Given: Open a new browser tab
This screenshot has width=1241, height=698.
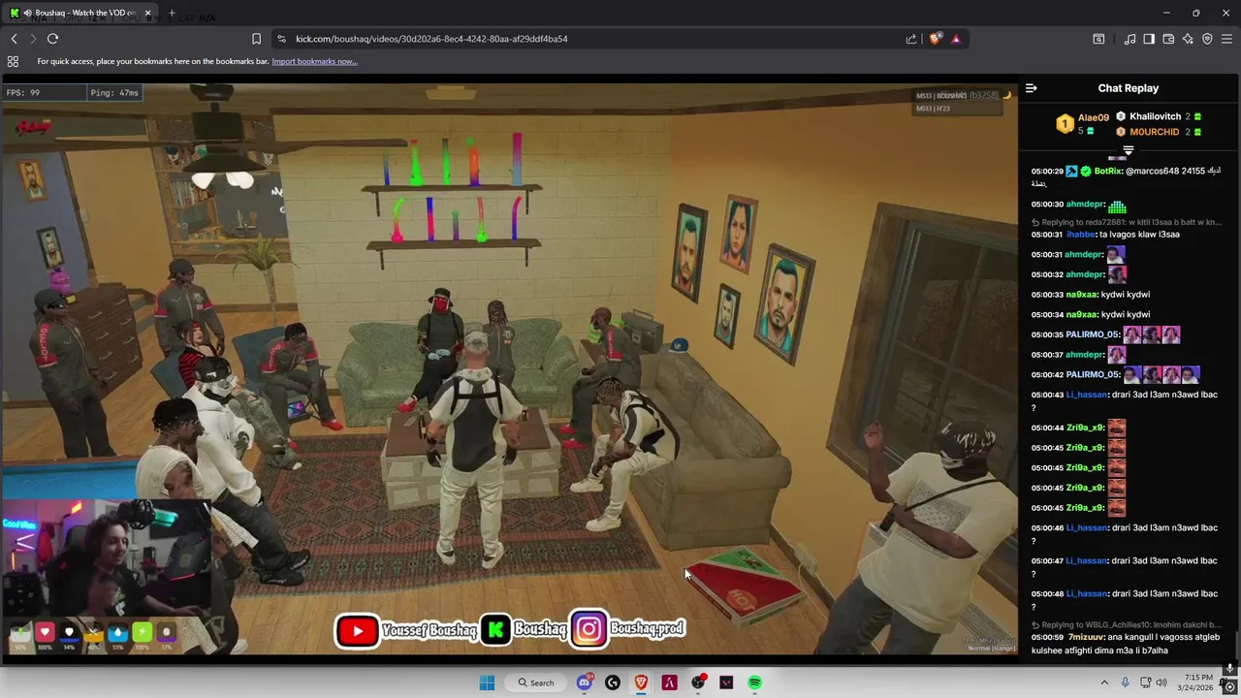Looking at the screenshot, I should 172,13.
